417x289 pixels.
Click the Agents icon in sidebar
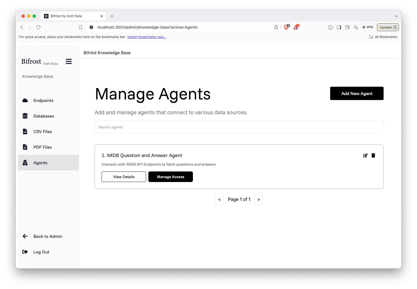(x=25, y=163)
